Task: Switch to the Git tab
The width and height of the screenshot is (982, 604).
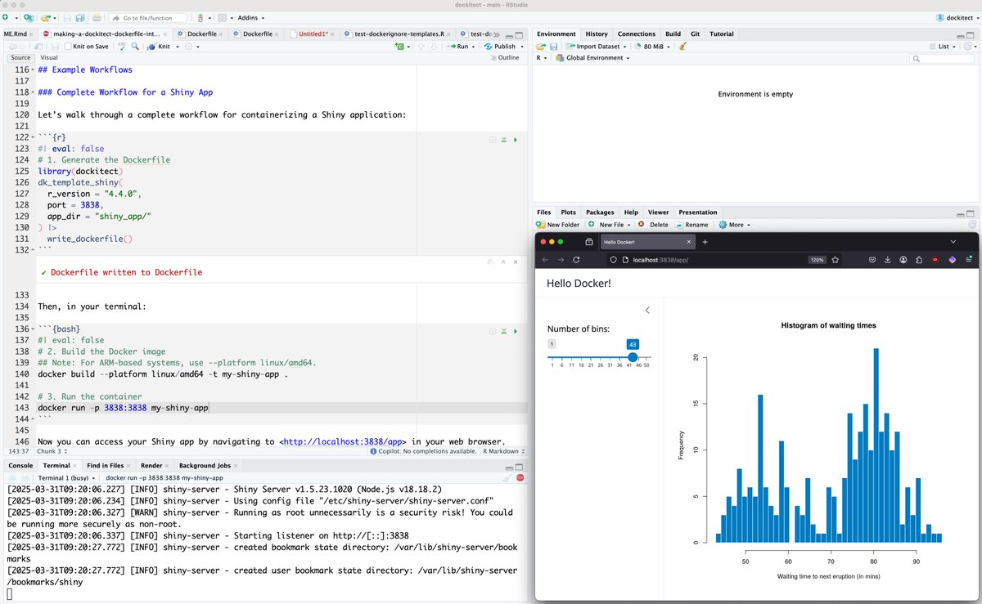Action: (695, 34)
